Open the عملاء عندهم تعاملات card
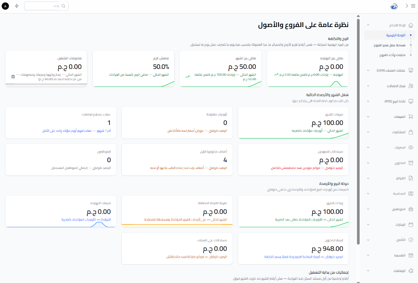This screenshot has width=418, height=283. point(61,123)
